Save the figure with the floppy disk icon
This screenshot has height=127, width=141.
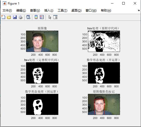coord(15,17)
